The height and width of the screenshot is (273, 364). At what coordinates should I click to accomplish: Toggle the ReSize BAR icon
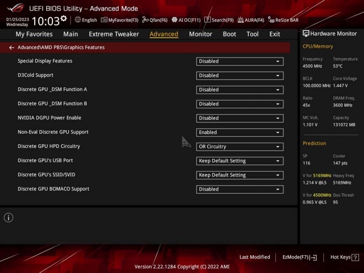[271, 20]
